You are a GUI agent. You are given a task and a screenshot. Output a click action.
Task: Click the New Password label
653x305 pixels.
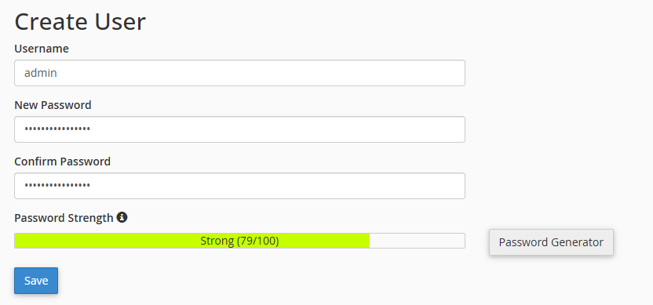click(x=53, y=105)
